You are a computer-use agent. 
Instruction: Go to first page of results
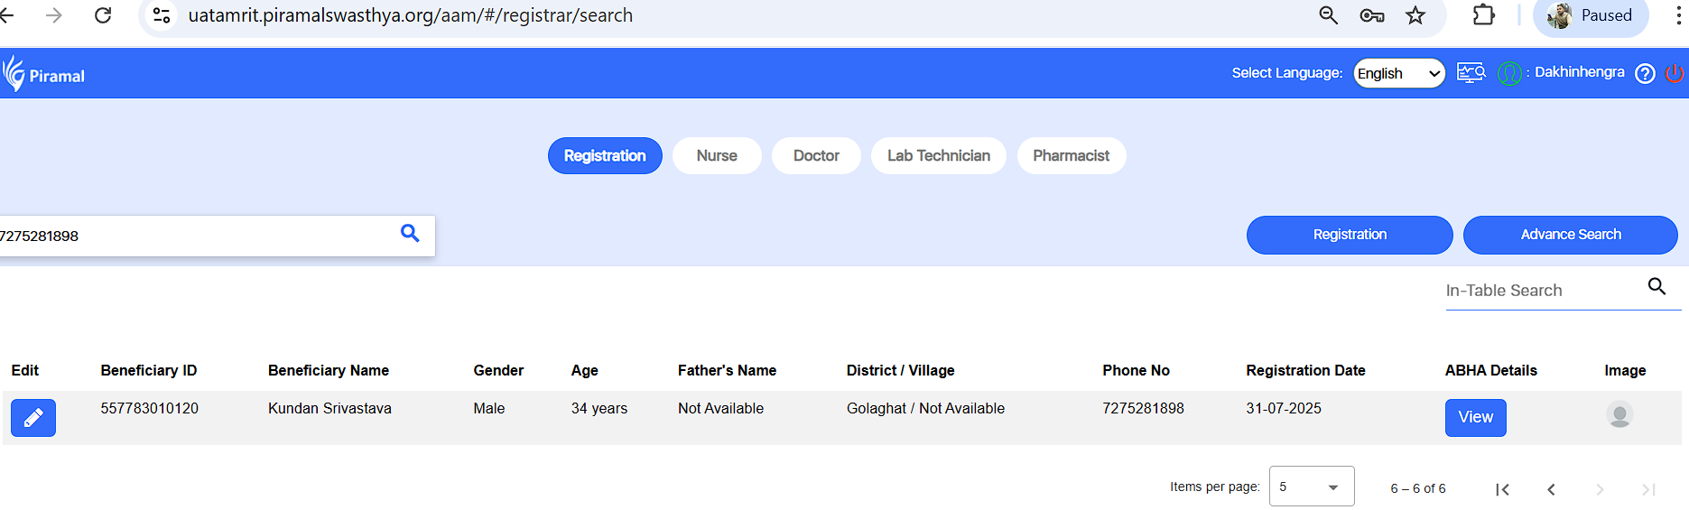pos(1502,489)
